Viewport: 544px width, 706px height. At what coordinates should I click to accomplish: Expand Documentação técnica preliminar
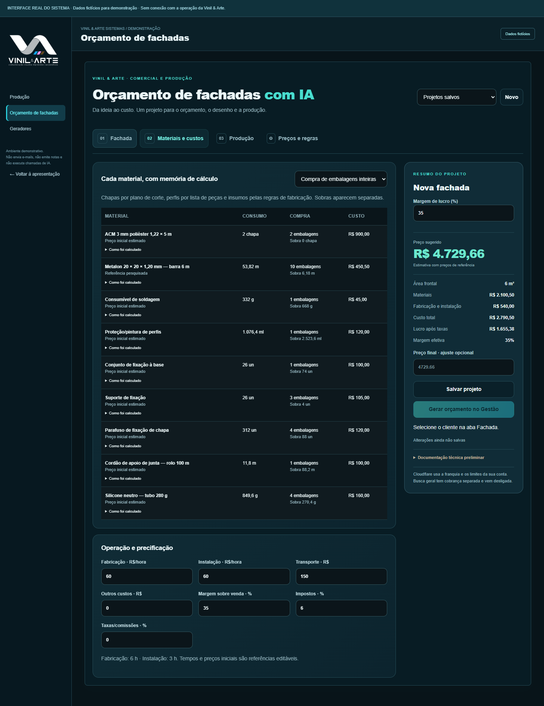point(449,457)
